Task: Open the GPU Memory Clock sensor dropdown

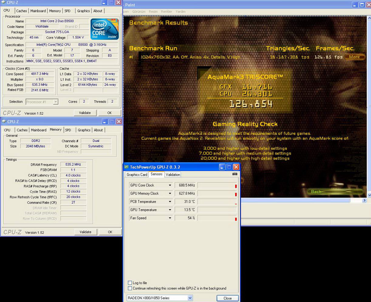Action: [170, 193]
